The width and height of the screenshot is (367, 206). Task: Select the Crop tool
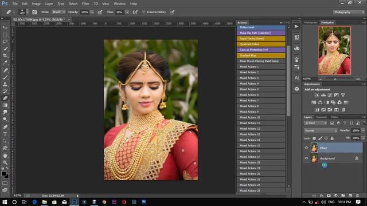tap(5, 56)
